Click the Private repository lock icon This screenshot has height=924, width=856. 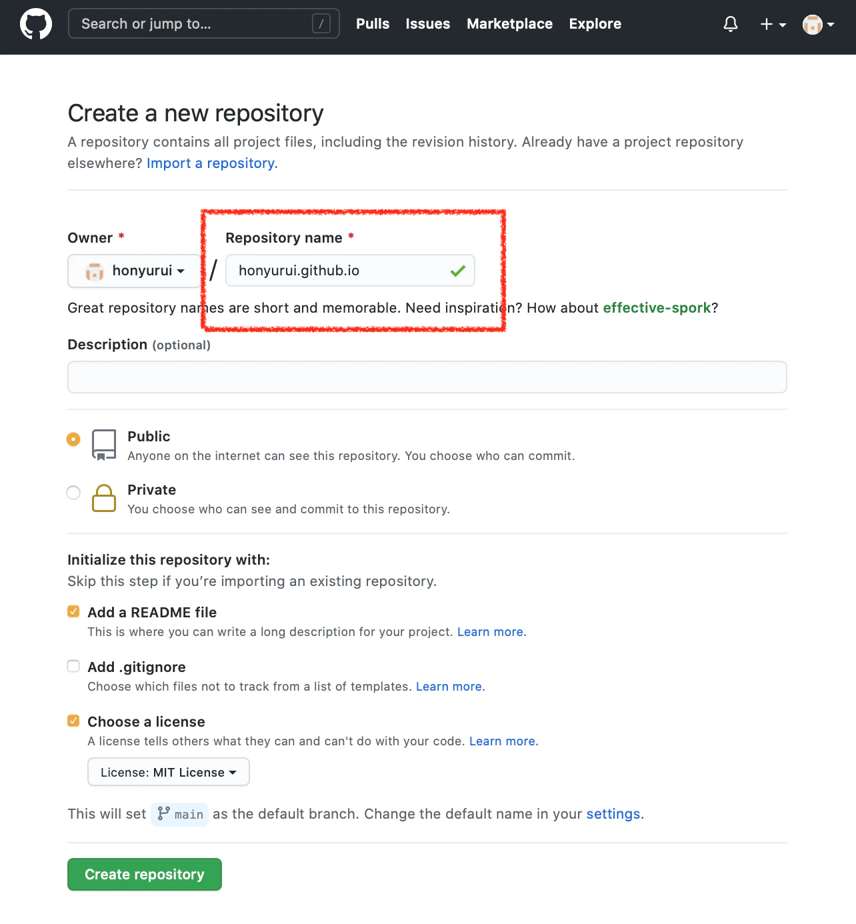(104, 498)
